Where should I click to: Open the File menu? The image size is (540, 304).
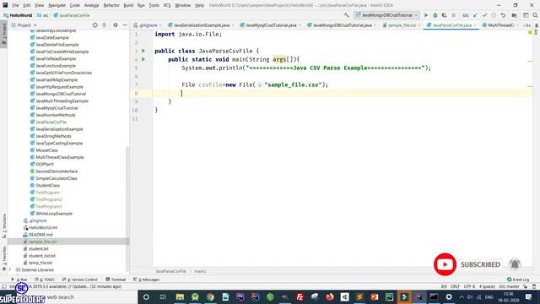(15, 5)
